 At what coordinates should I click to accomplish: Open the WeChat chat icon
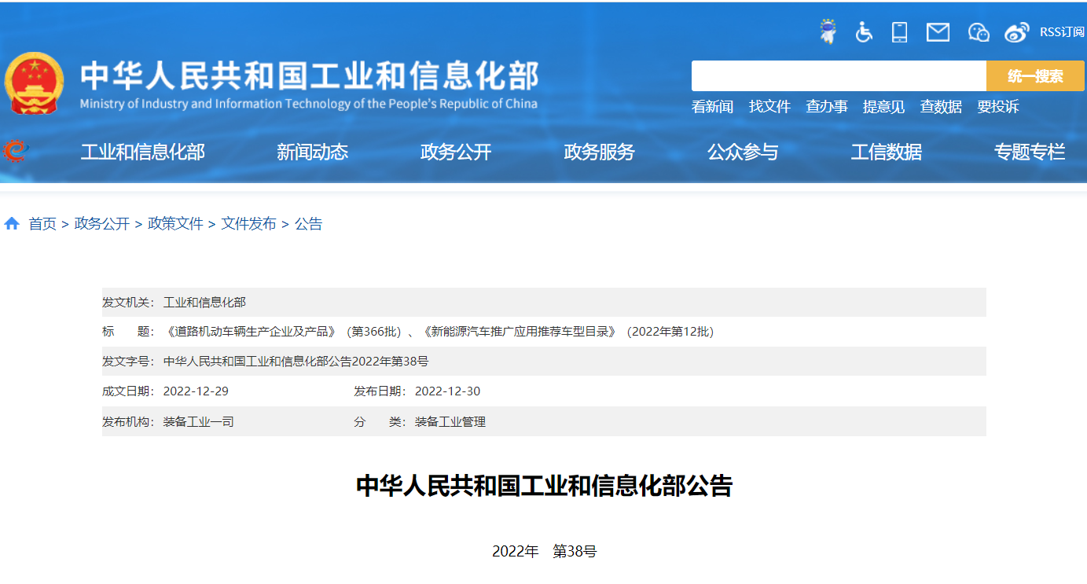coord(979,31)
